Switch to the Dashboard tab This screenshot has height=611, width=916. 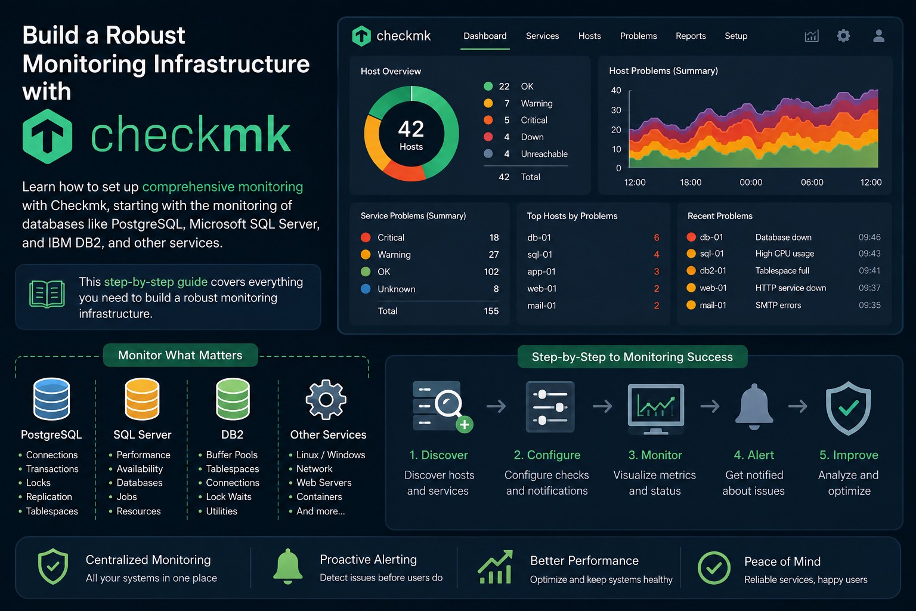[x=485, y=36]
